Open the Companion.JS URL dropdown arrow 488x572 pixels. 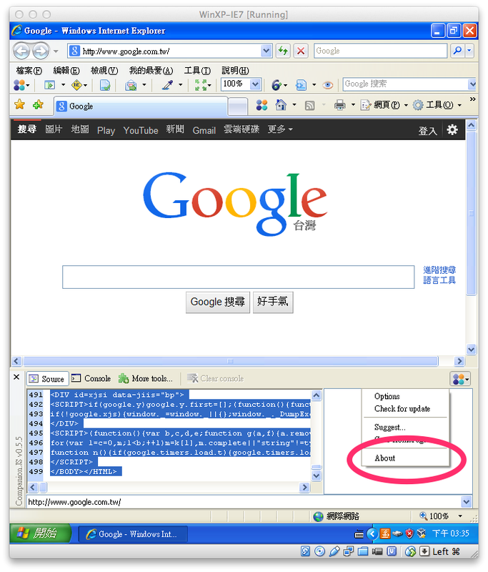466,502
